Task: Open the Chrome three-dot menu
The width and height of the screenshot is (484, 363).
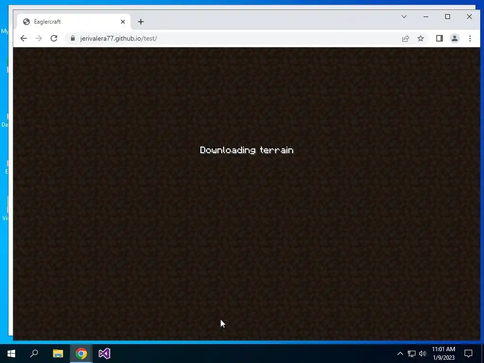Action: coord(470,38)
